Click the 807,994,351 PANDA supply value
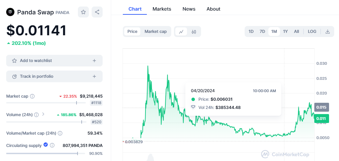This screenshot has width=339, height=161. click(x=83, y=146)
